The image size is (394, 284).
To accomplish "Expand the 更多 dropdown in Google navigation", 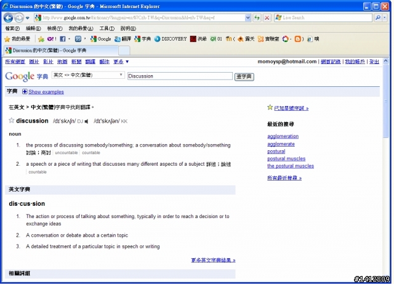I will click(x=121, y=62).
